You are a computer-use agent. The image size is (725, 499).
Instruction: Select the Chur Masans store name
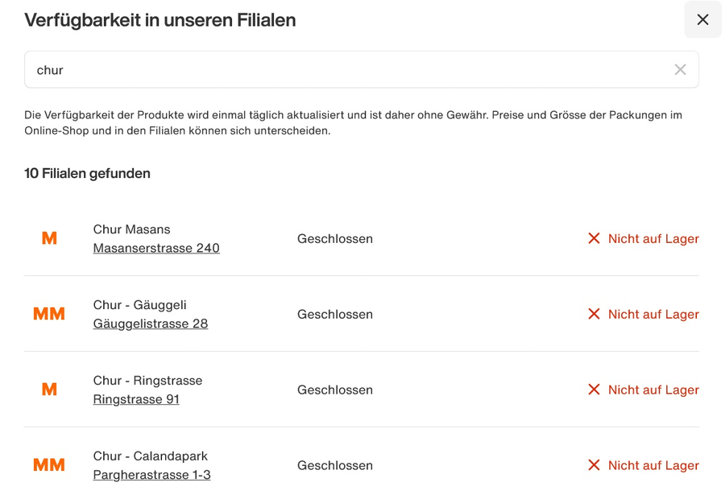tap(132, 229)
